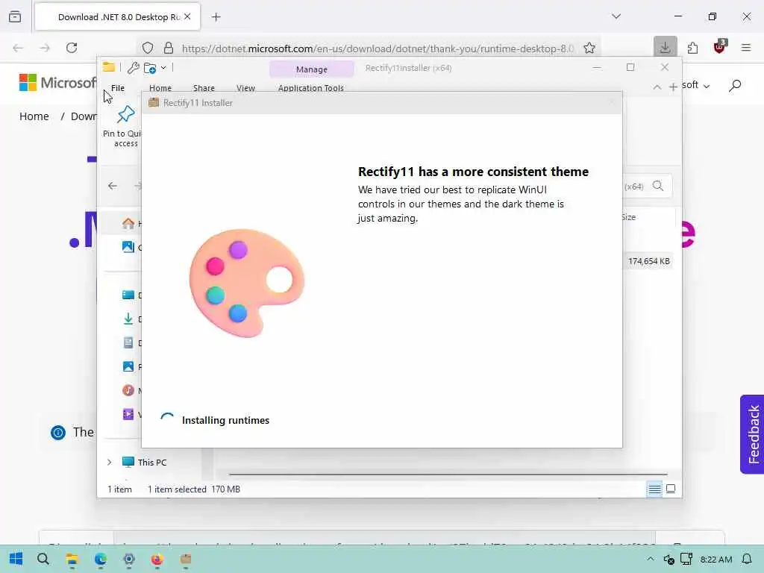Expand the This PC tree node
764x573 pixels.
pos(109,462)
